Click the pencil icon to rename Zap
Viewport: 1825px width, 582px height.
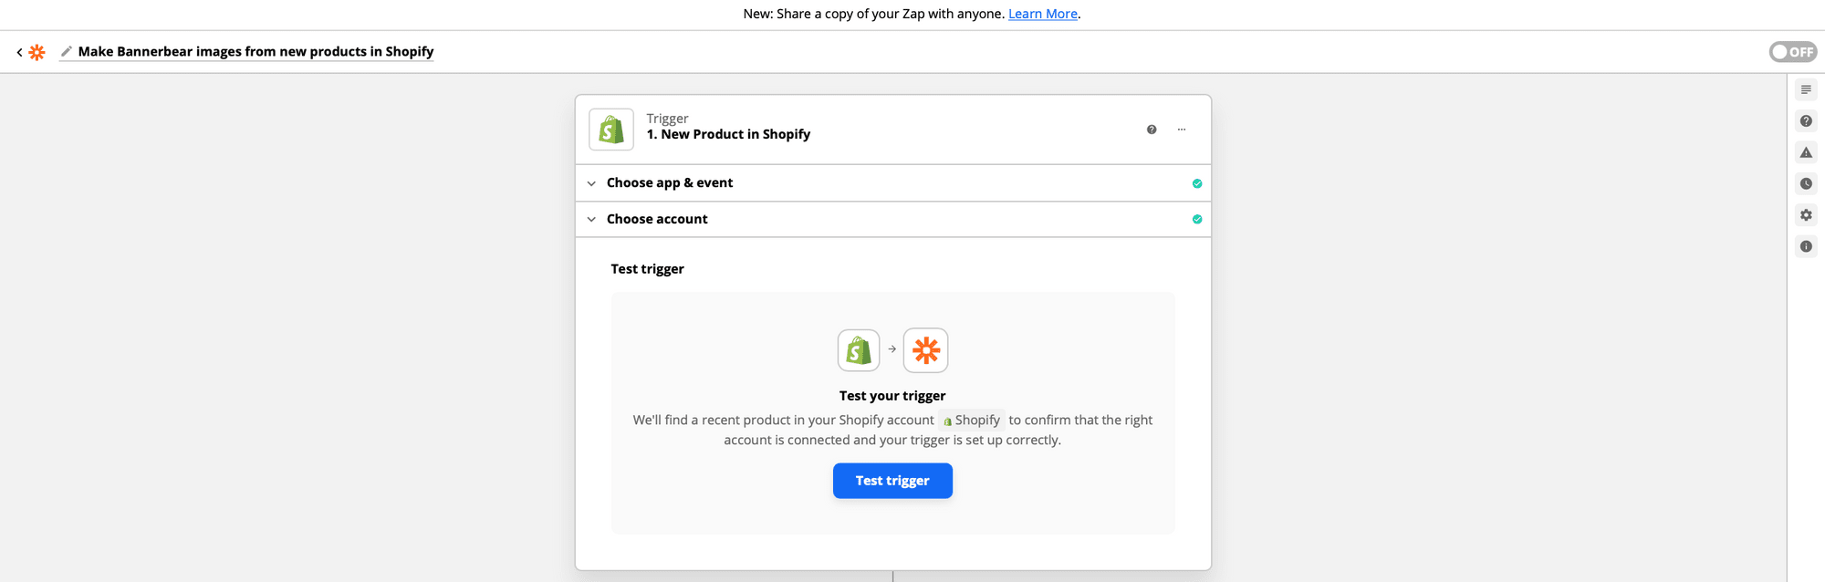(66, 52)
